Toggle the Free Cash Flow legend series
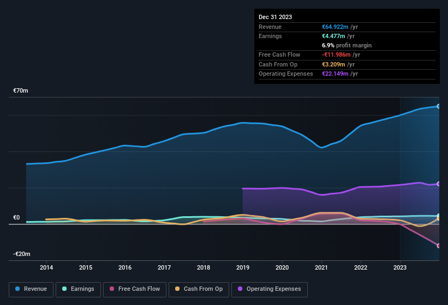This screenshot has width=448, height=305. (x=135, y=289)
